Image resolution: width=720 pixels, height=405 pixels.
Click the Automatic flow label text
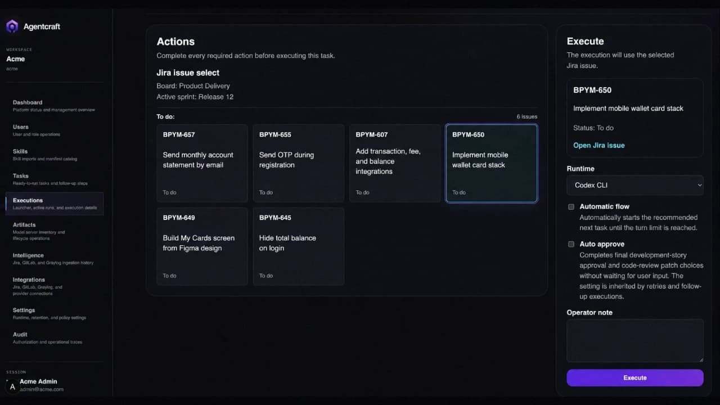(604, 206)
